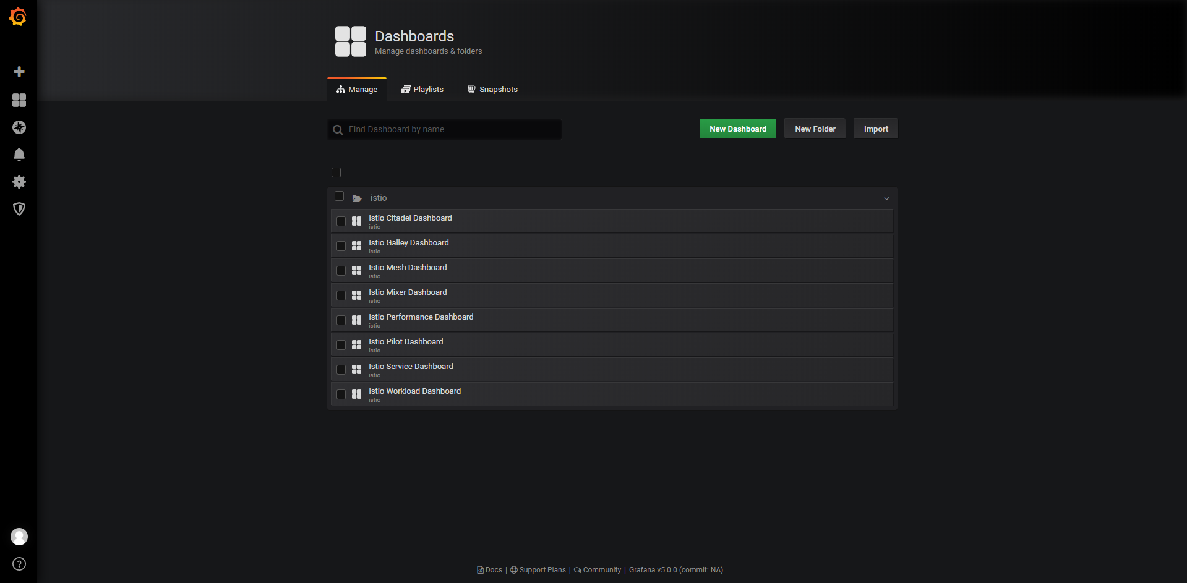Click the dashboard icon for Istio Pilot Dashboard
The image size is (1187, 583).
[356, 345]
